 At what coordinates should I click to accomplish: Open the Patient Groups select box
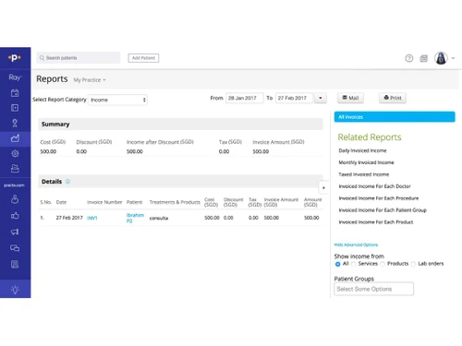[x=373, y=289]
